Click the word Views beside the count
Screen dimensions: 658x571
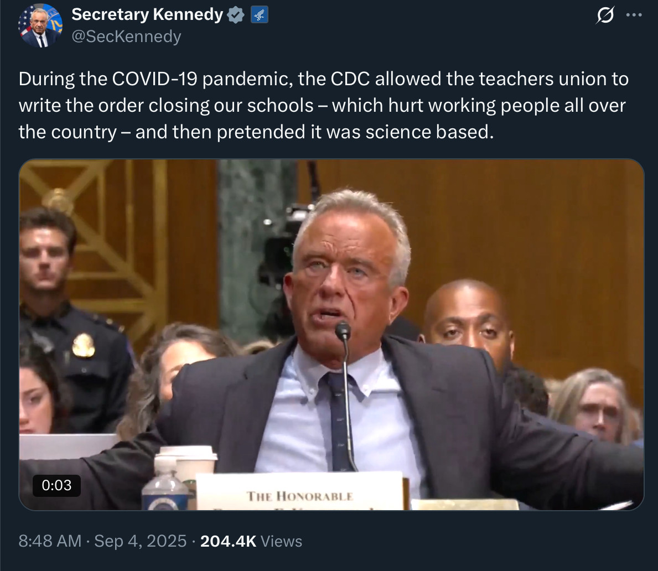(281, 541)
